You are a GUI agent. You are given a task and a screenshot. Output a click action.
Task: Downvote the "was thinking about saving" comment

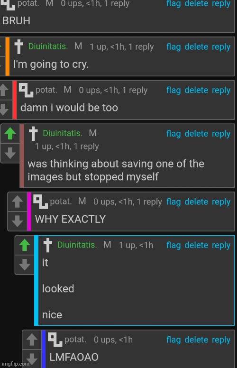pos(10,153)
